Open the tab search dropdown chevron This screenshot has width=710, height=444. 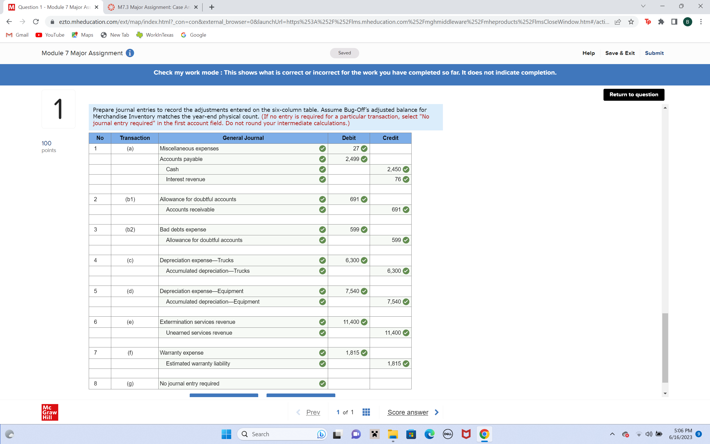[x=643, y=6]
